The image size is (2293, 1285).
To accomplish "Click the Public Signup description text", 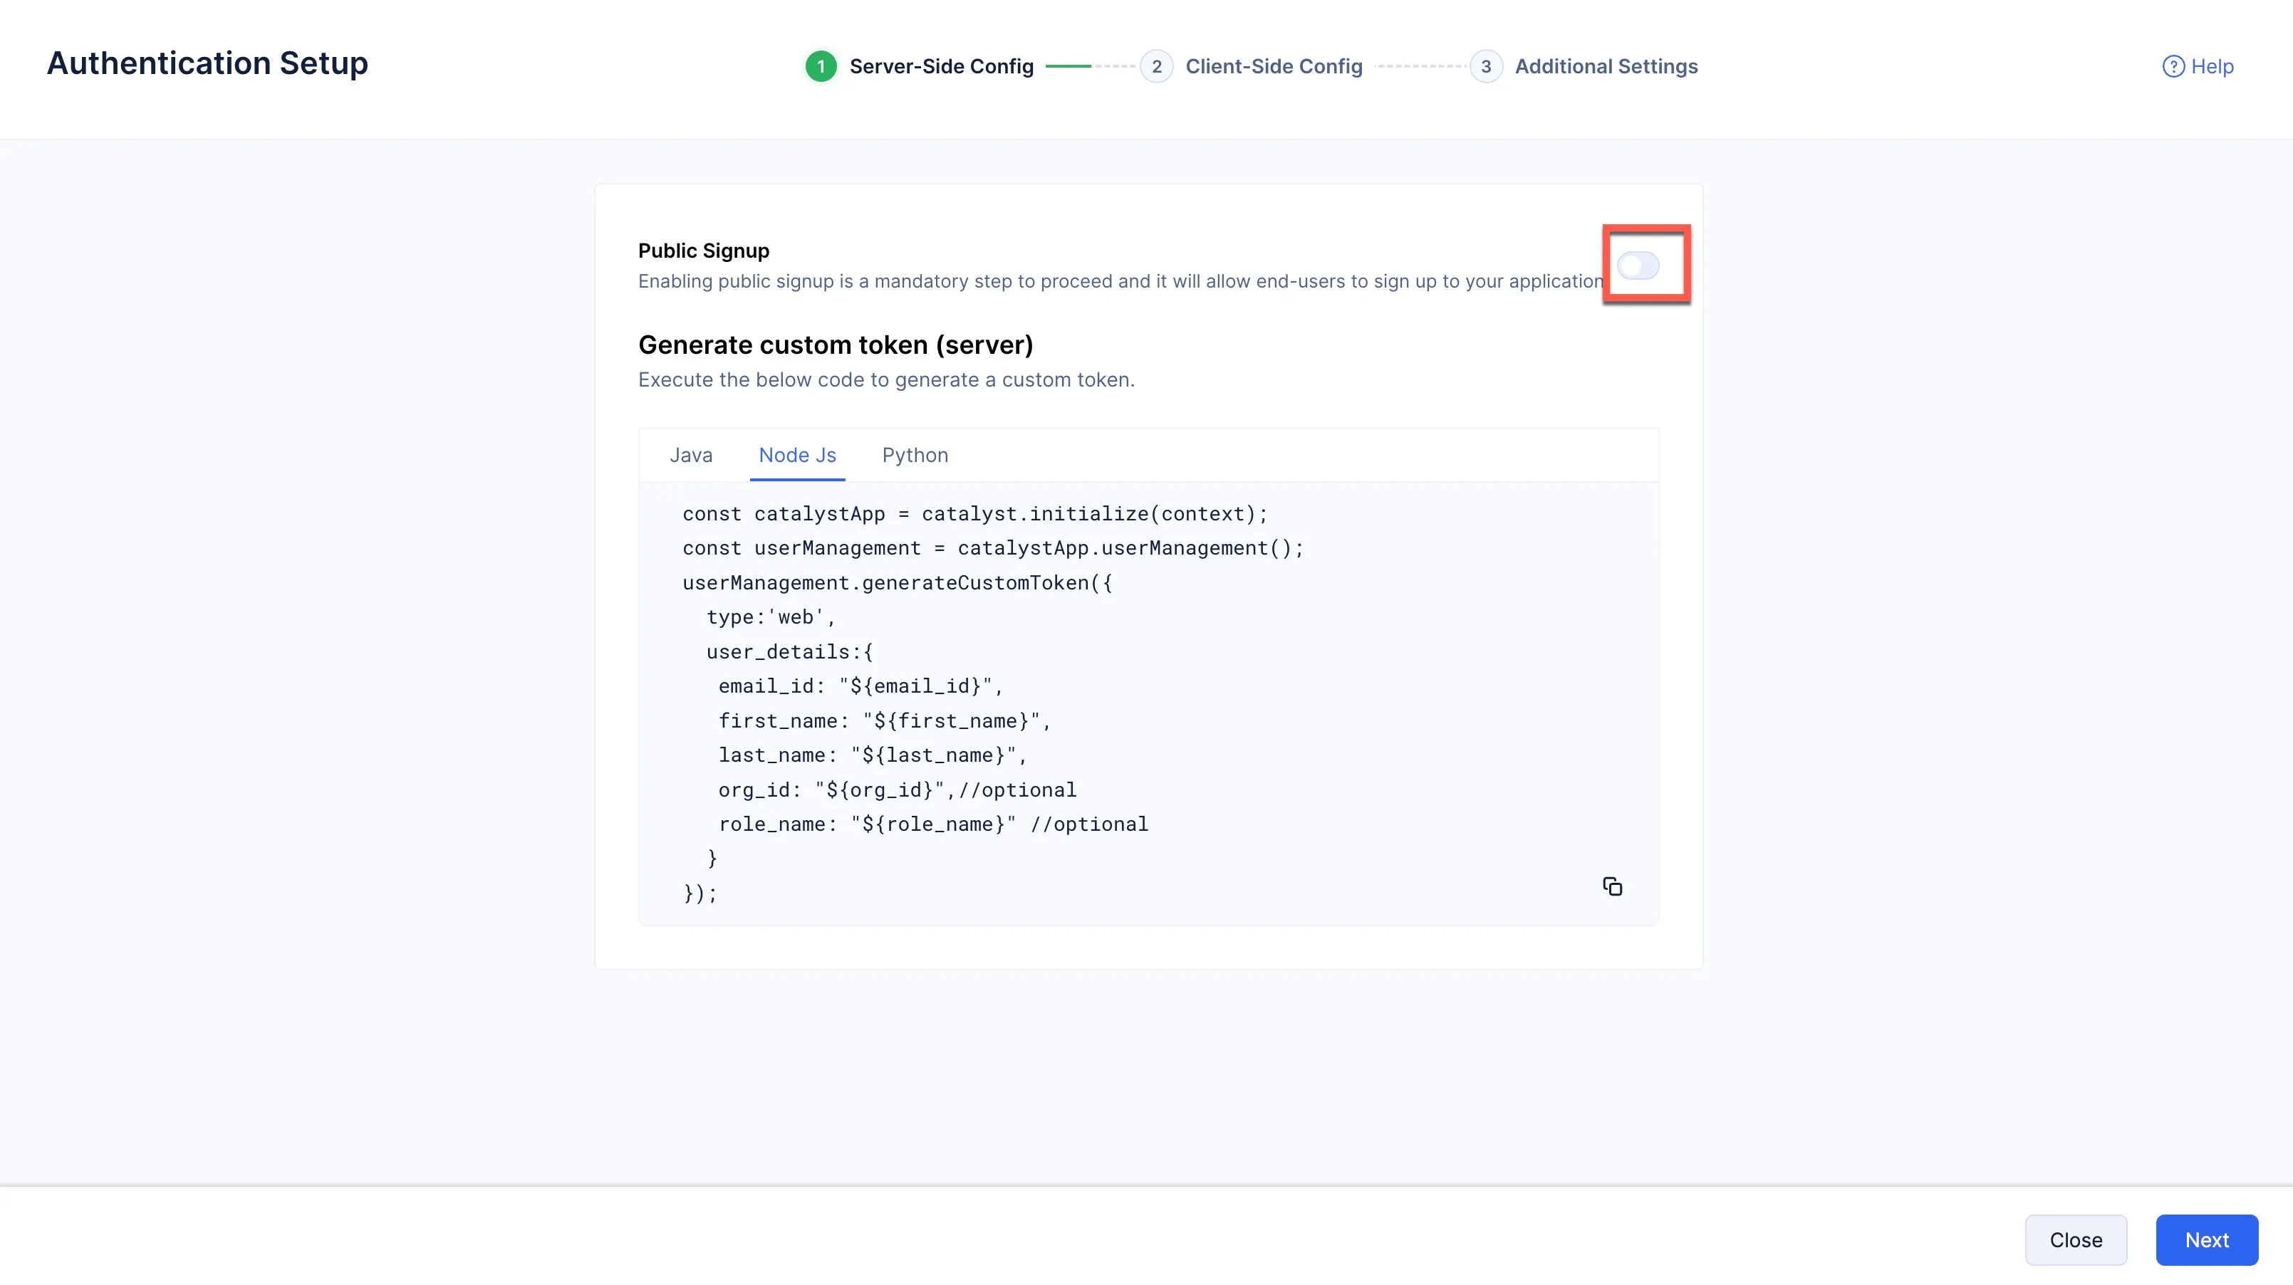I will pos(1120,281).
